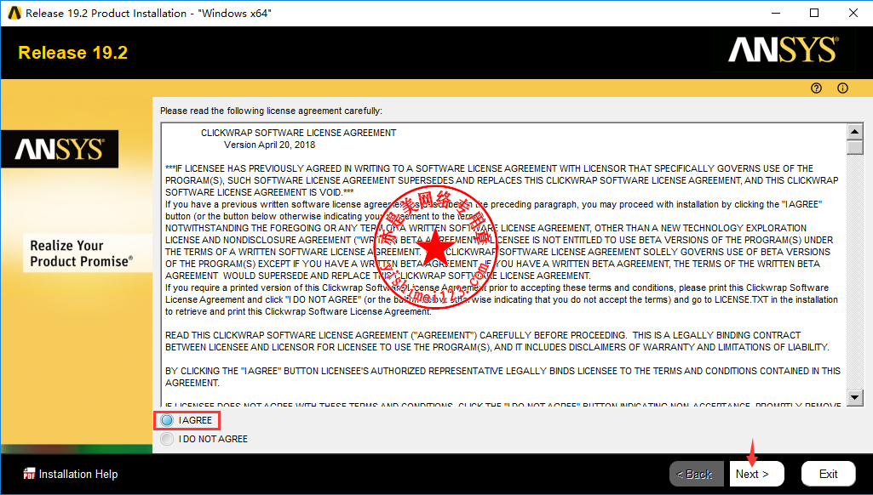Click the license scrollbar up arrow
873x495 pixels.
[x=854, y=132]
